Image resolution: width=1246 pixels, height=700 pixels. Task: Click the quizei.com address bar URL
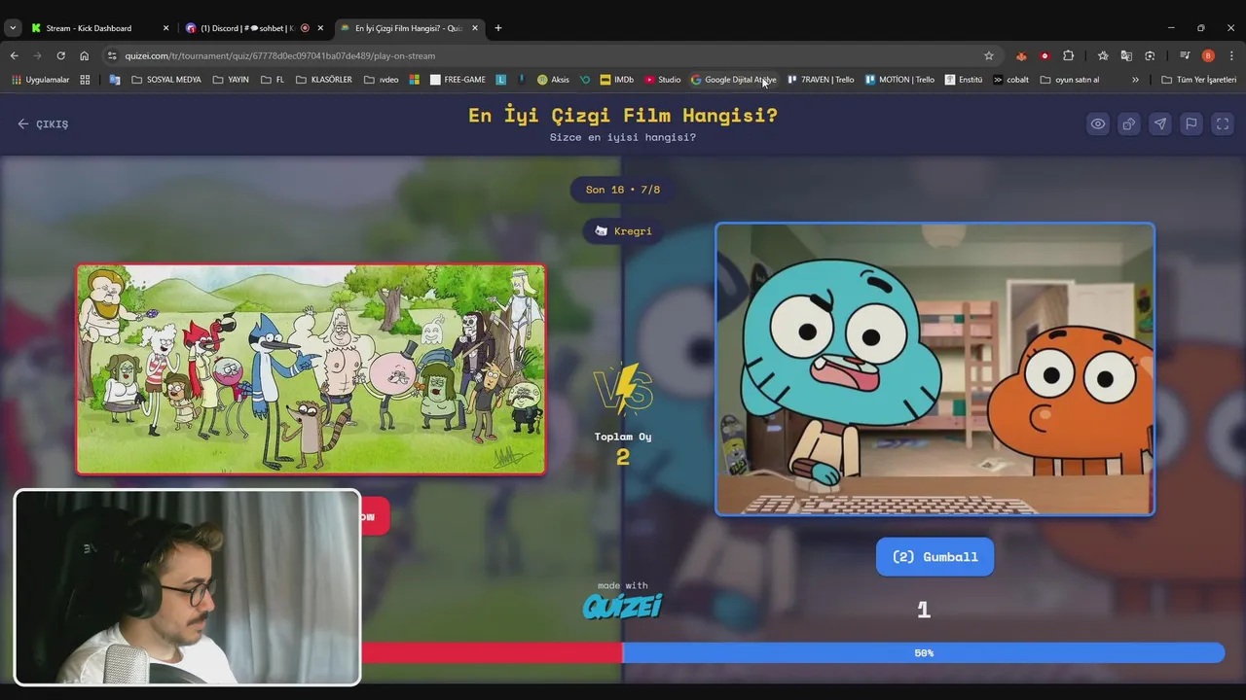coord(279,55)
